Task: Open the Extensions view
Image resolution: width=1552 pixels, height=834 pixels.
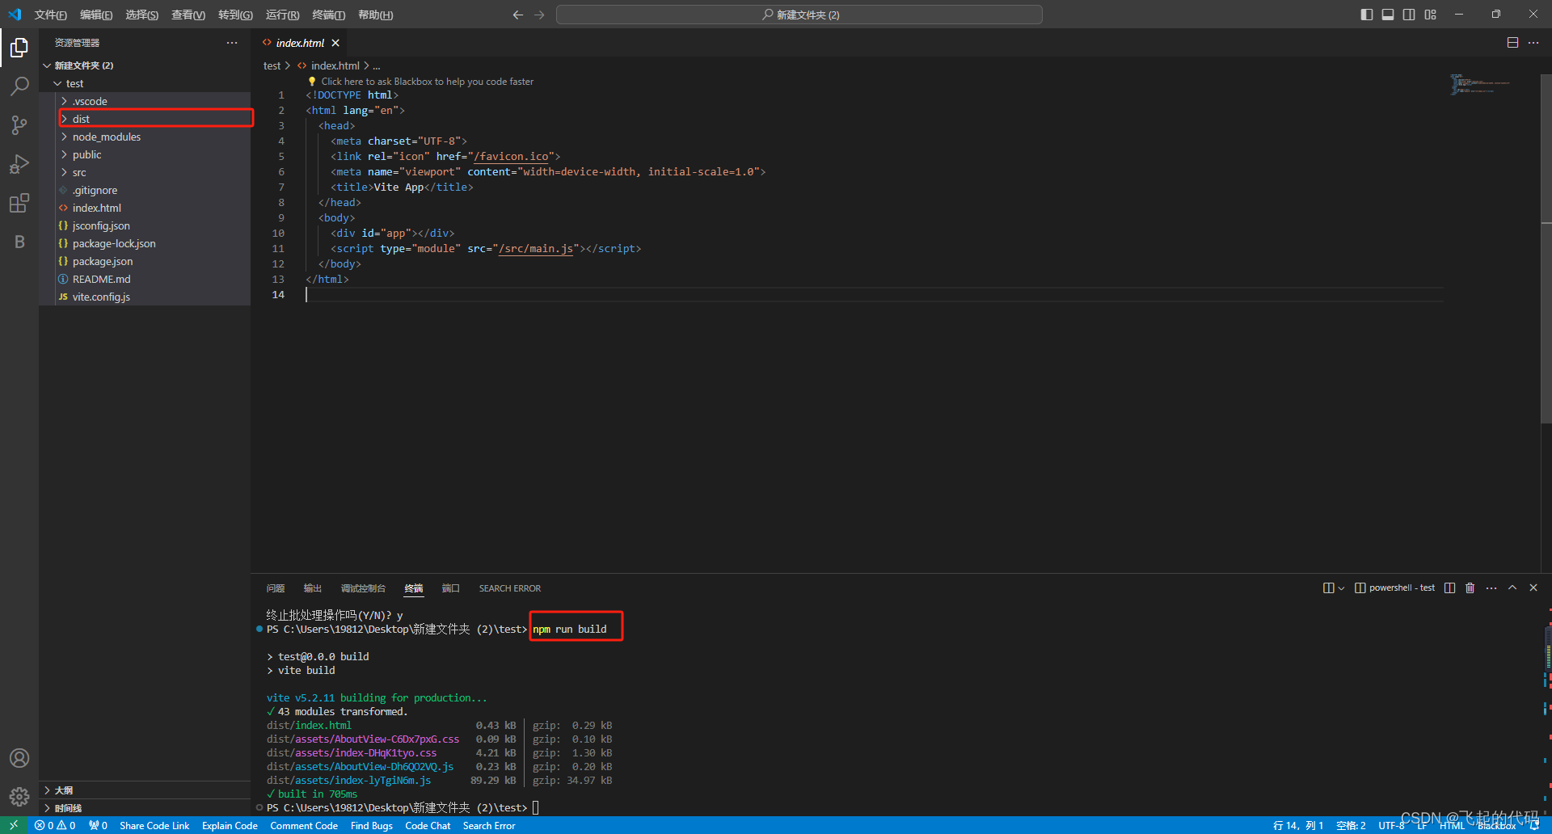Action: 19,203
